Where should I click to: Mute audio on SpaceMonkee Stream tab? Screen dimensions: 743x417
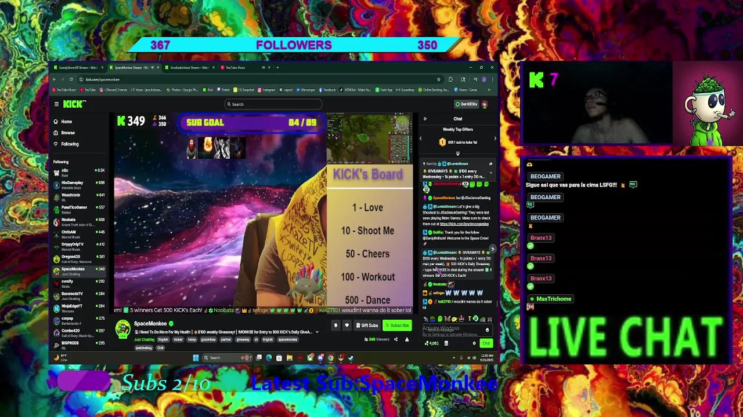(152, 68)
